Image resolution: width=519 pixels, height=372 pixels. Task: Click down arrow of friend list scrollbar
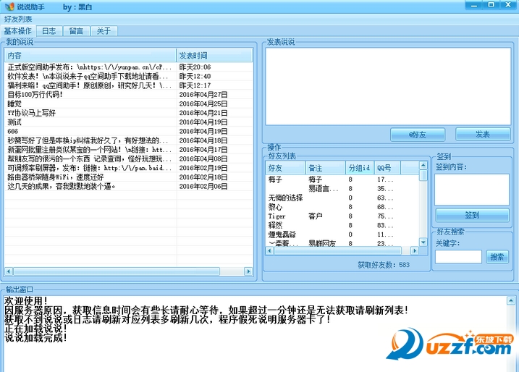pyautogui.click(x=423, y=242)
